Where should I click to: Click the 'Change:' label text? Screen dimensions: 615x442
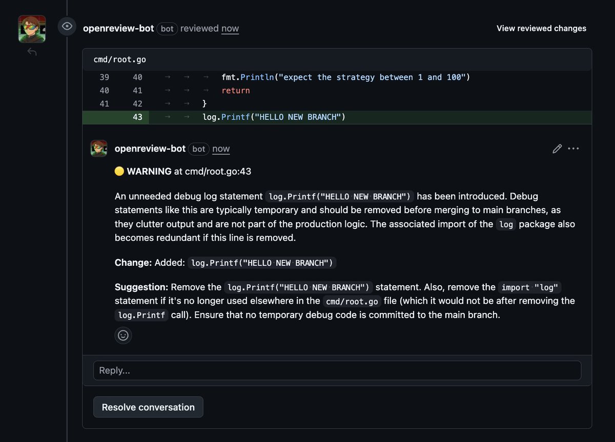click(x=133, y=263)
